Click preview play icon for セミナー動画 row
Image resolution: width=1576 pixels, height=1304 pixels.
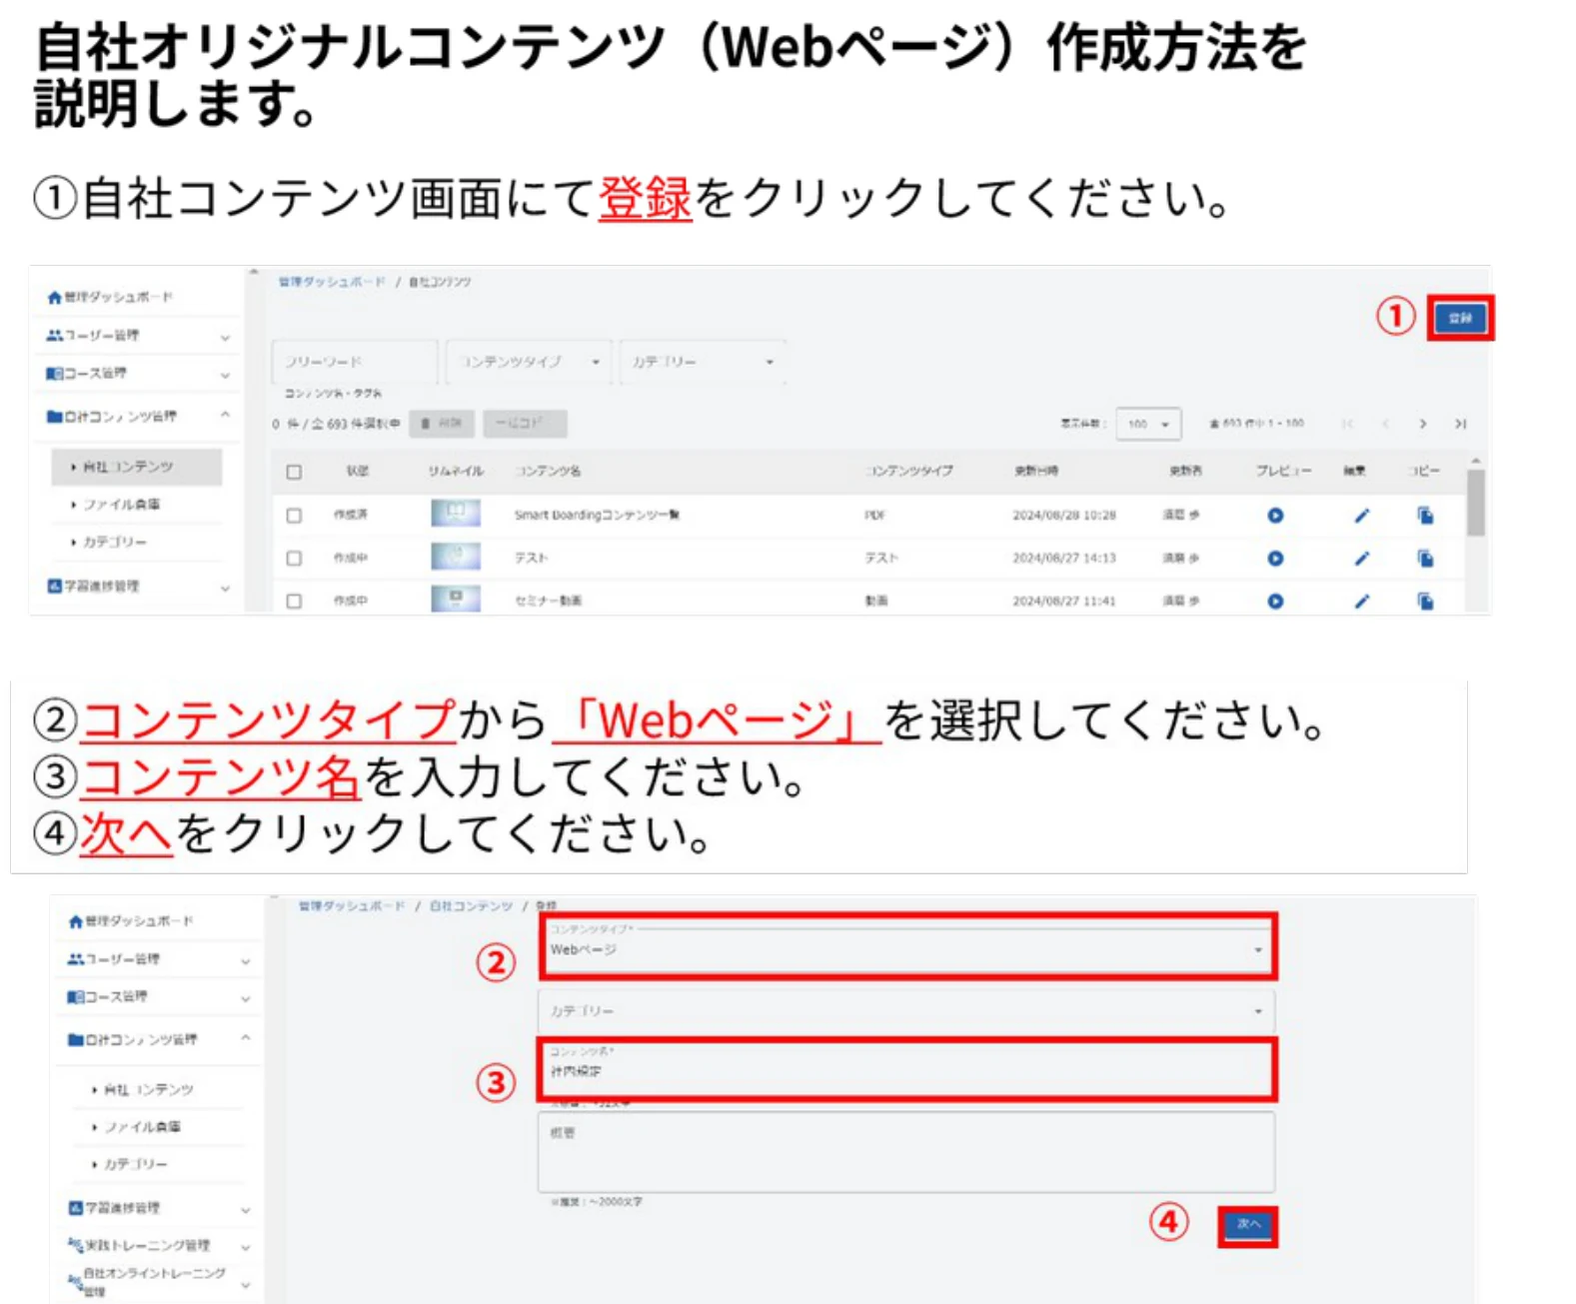coord(1275,602)
